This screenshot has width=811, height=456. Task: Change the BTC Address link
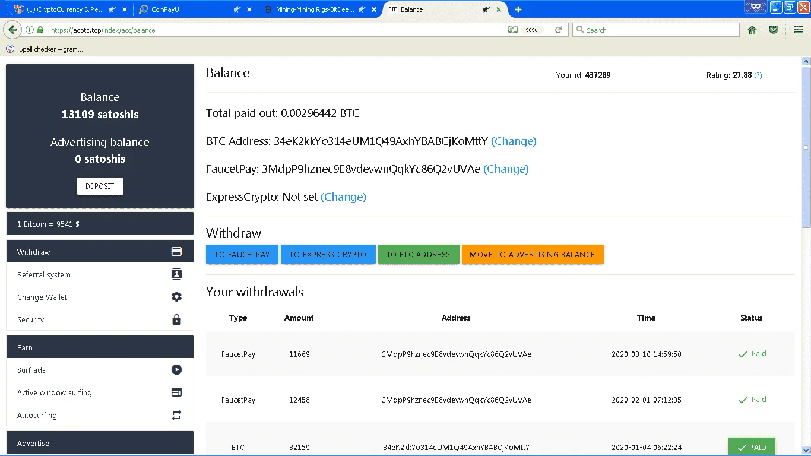(514, 141)
